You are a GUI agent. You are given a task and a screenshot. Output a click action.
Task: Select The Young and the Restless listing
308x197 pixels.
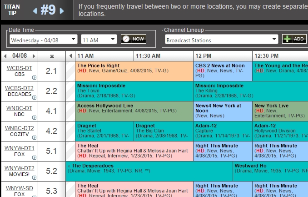280,71
